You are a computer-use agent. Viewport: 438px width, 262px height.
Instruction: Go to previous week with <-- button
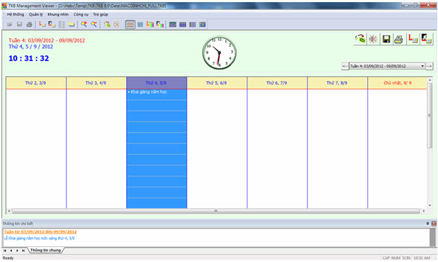point(345,67)
